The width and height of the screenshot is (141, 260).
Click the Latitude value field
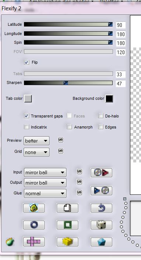click(x=121, y=25)
